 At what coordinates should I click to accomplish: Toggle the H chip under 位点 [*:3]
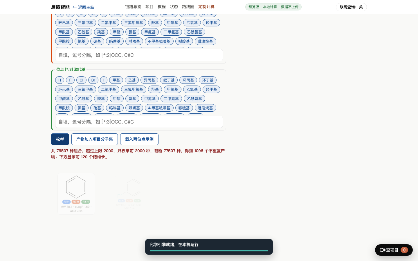tap(60, 80)
